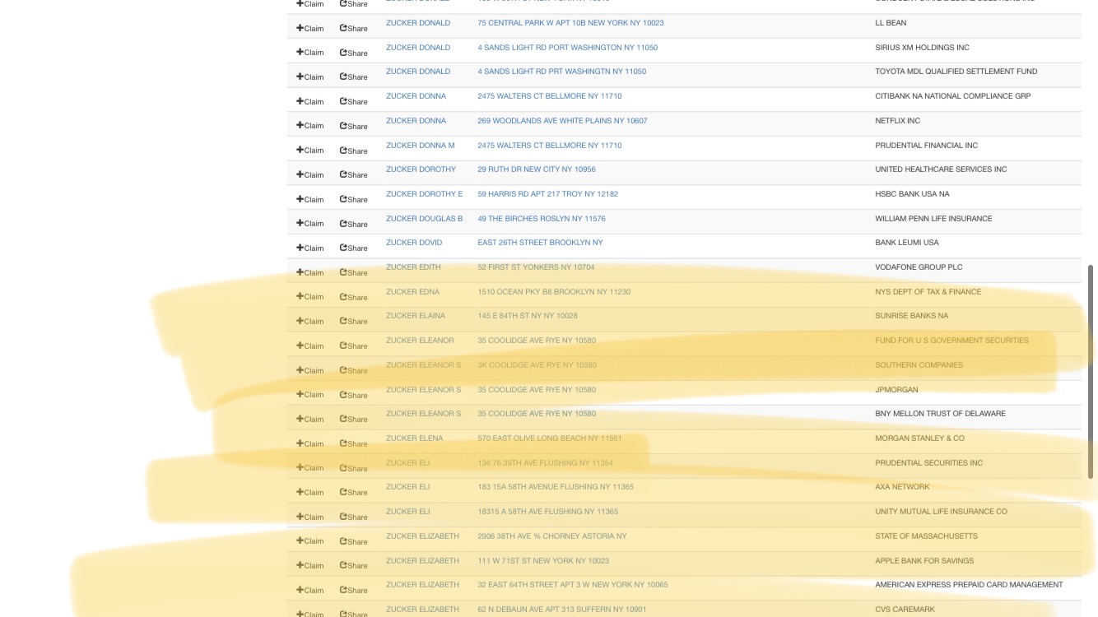This screenshot has width=1098, height=617.
Task: Open 183 15A 58th Avenue Flushing address
Action: 556,487
